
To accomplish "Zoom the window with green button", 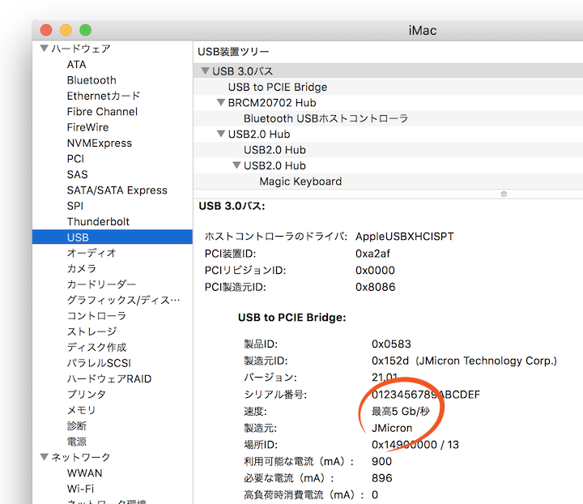I will 86,30.
